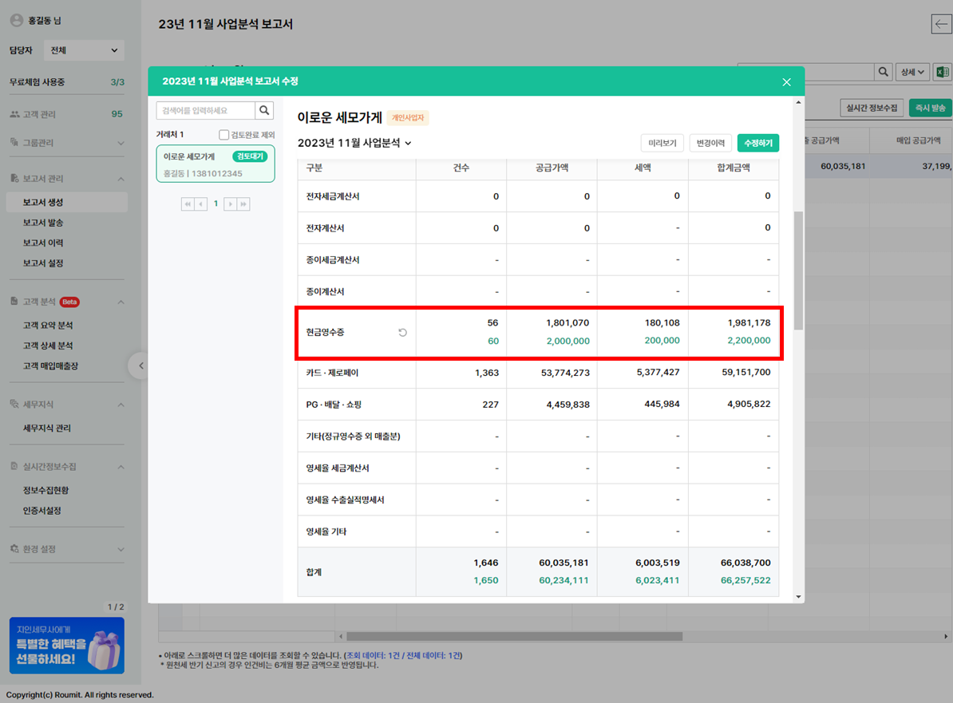Open the 담당자 전체 dropdown

(x=83, y=50)
